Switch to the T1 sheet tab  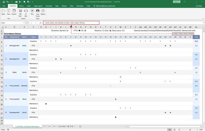pos(44,126)
